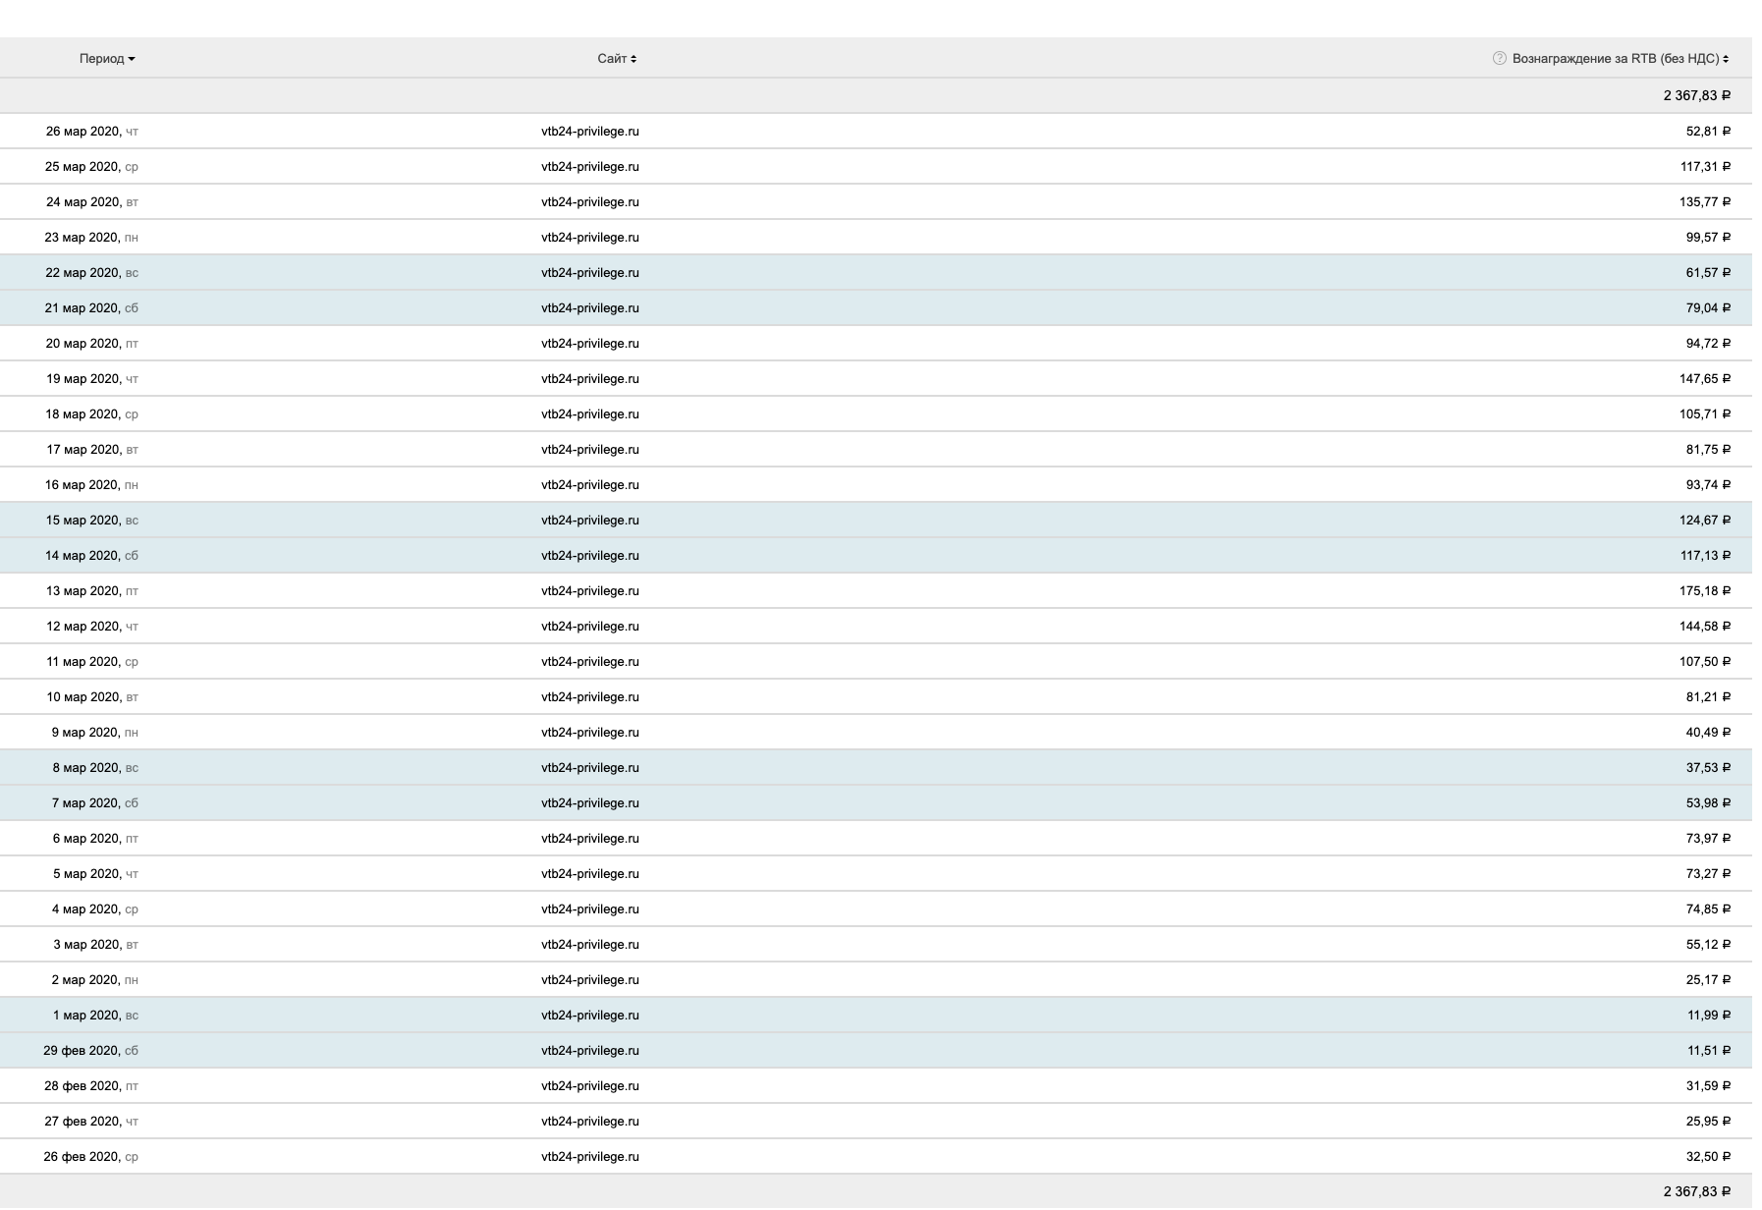Click the date 28 фев 2020
Screen dimensions: 1762x1210
pyautogui.click(x=82, y=1086)
